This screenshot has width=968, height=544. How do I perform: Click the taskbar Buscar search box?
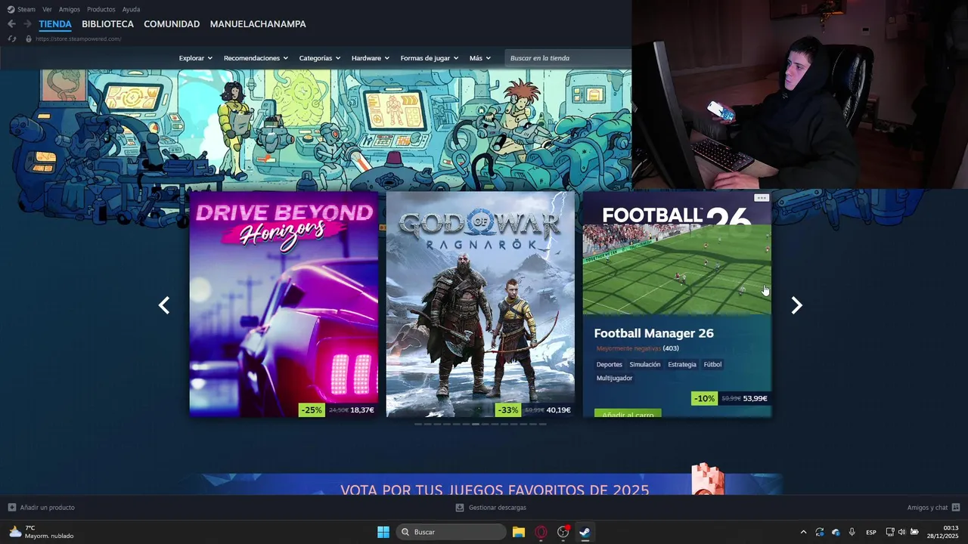[x=451, y=532]
